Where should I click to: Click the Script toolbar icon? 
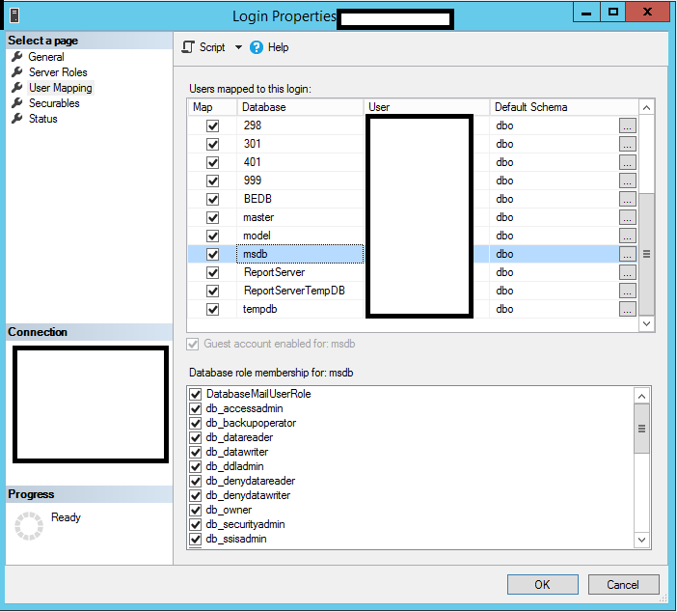(188, 47)
